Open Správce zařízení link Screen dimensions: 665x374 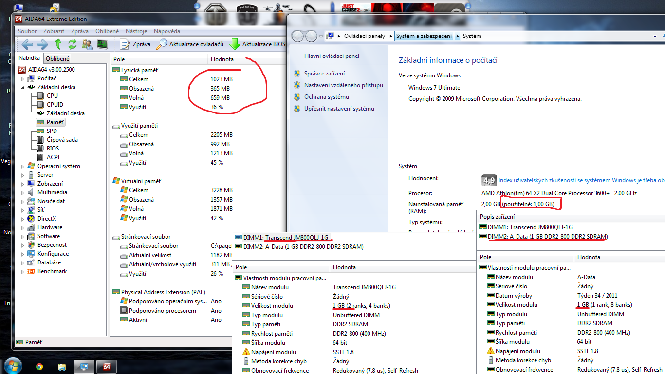pyautogui.click(x=324, y=74)
